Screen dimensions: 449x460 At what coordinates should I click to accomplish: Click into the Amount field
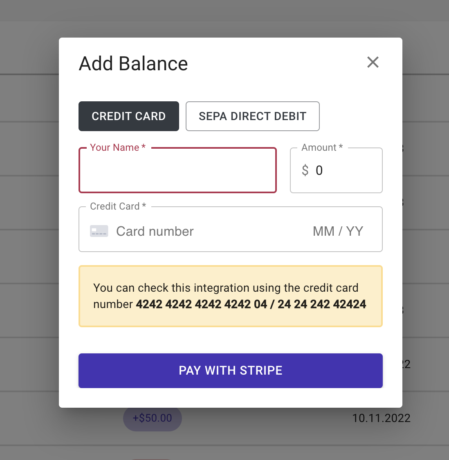pyautogui.click(x=336, y=170)
